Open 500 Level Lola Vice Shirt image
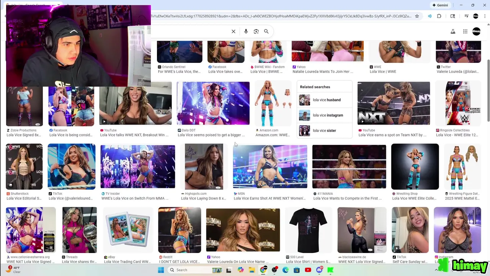This screenshot has height=276, width=490. pyautogui.click(x=309, y=230)
